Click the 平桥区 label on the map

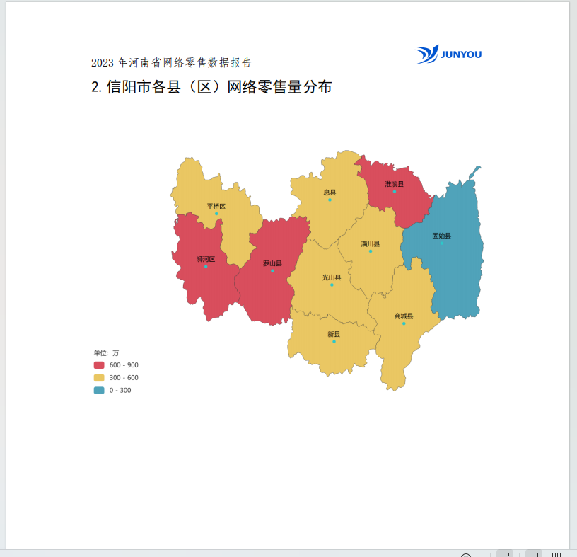pos(216,206)
